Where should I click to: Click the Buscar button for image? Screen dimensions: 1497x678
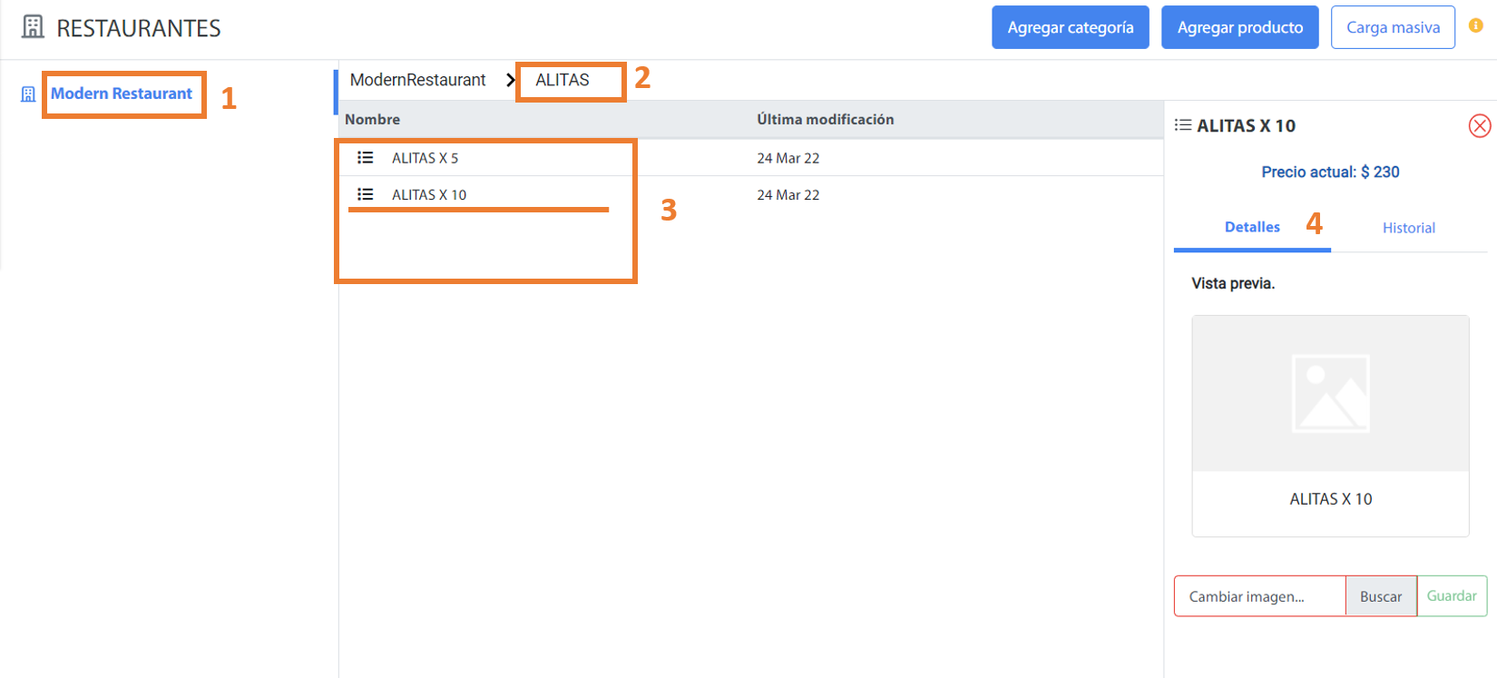coord(1380,596)
